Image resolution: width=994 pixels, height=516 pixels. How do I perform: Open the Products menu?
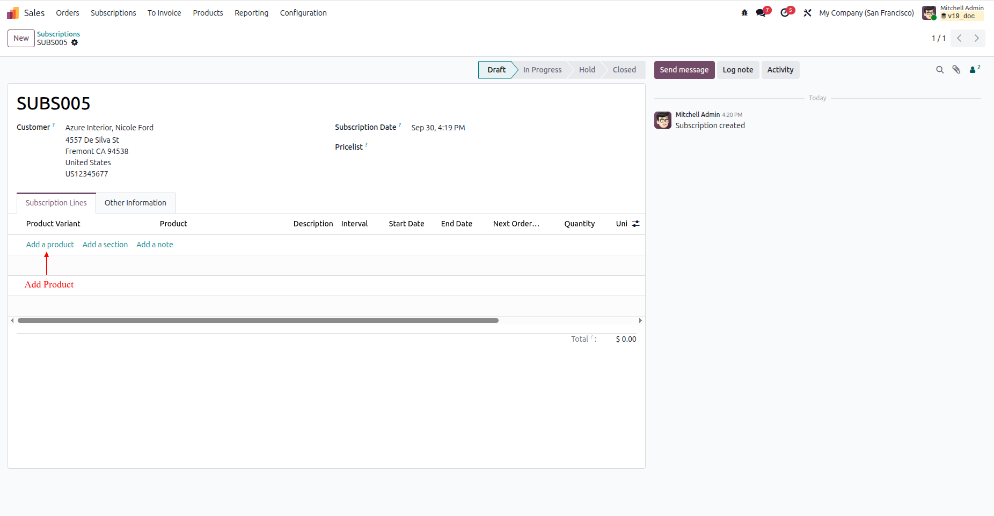pyautogui.click(x=208, y=13)
